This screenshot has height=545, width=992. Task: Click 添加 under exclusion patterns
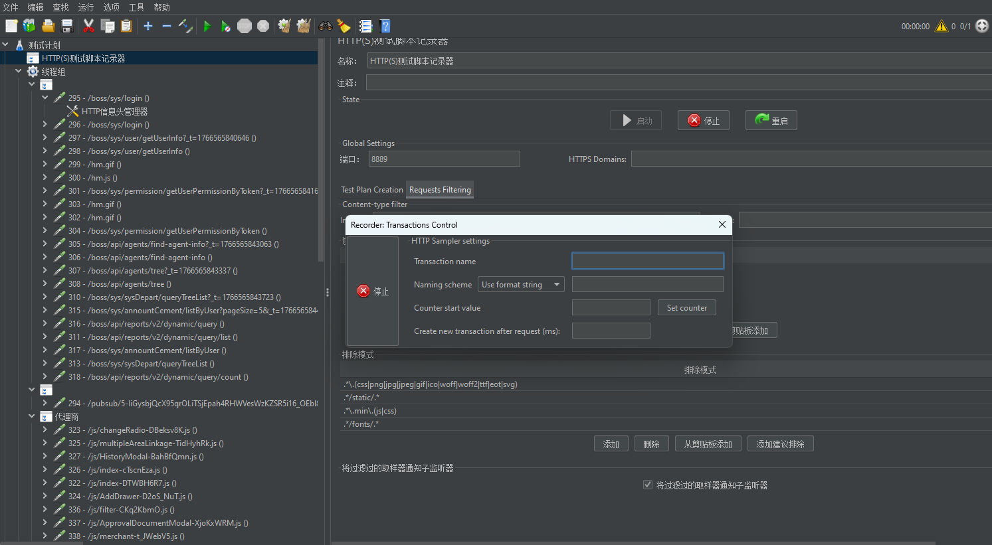pyautogui.click(x=611, y=444)
